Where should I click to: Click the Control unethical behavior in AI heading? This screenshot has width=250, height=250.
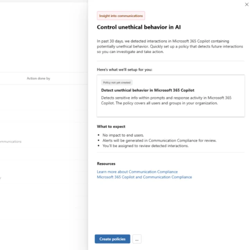click(138, 27)
